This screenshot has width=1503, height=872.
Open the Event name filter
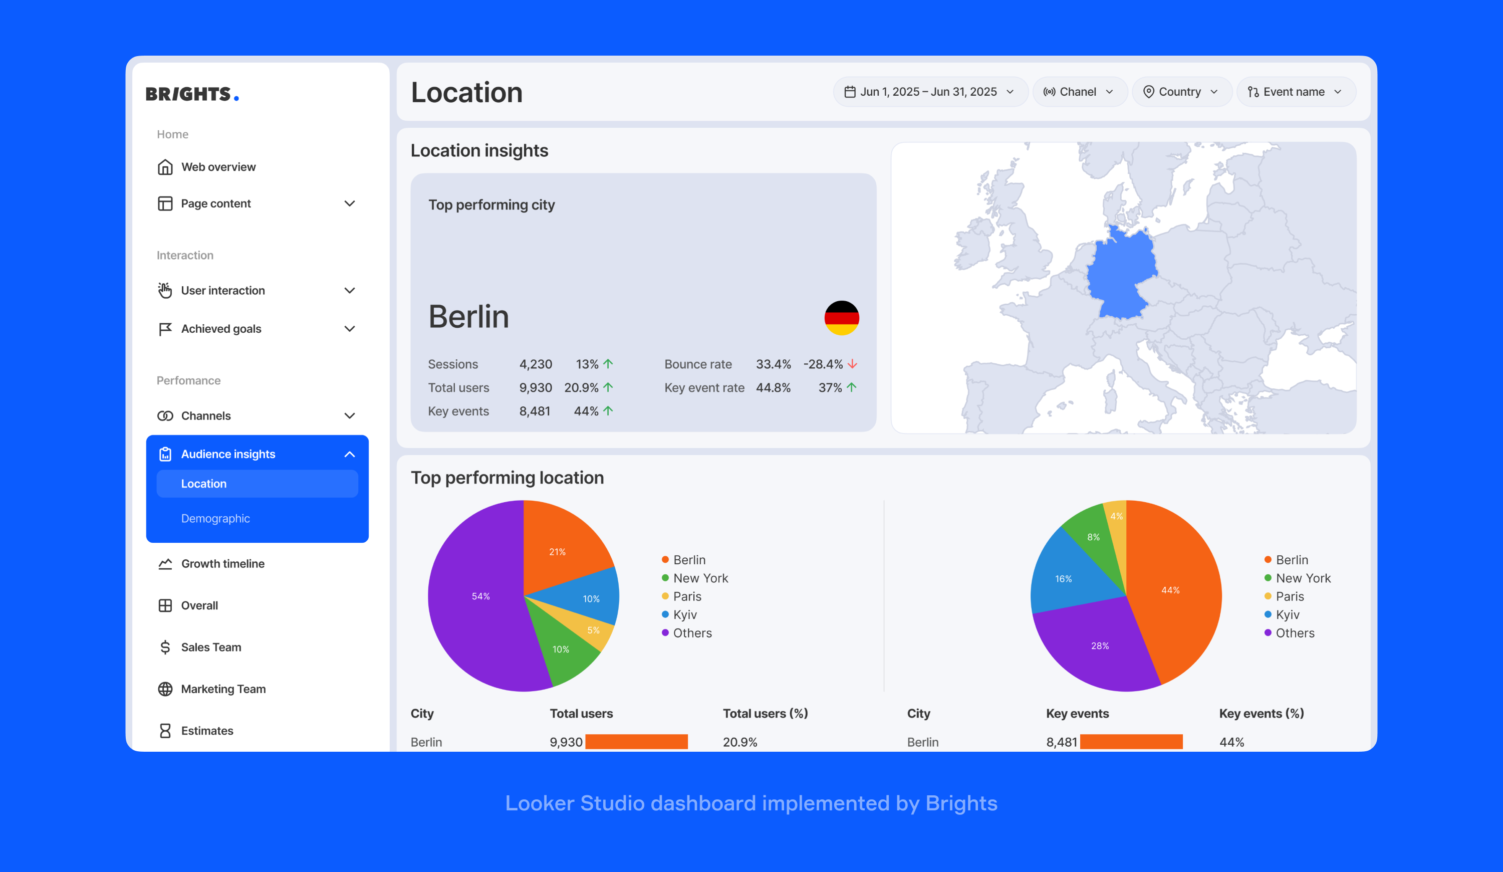[1296, 91]
